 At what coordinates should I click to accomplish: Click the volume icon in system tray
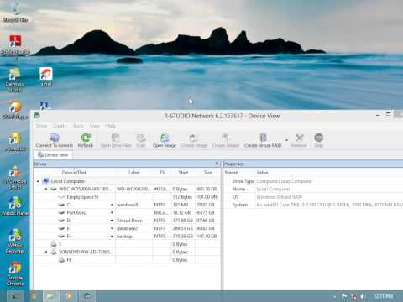362,296
